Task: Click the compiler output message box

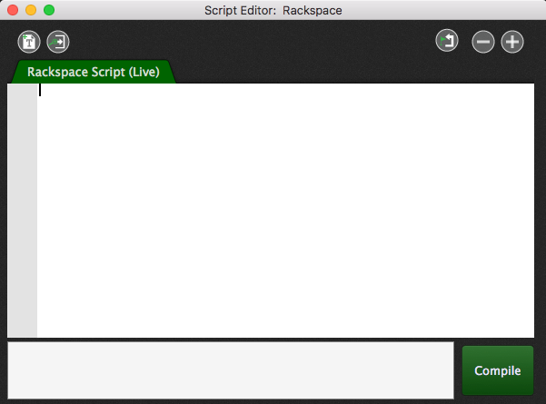Action: point(231,370)
